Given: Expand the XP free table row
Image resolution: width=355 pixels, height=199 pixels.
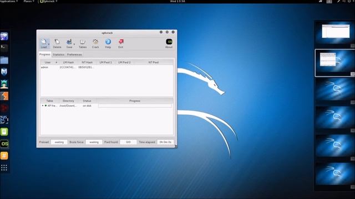Looking at the screenshot, I should (x=43, y=106).
